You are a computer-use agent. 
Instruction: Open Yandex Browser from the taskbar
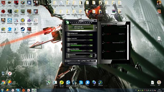pyautogui.click(x=13, y=90)
